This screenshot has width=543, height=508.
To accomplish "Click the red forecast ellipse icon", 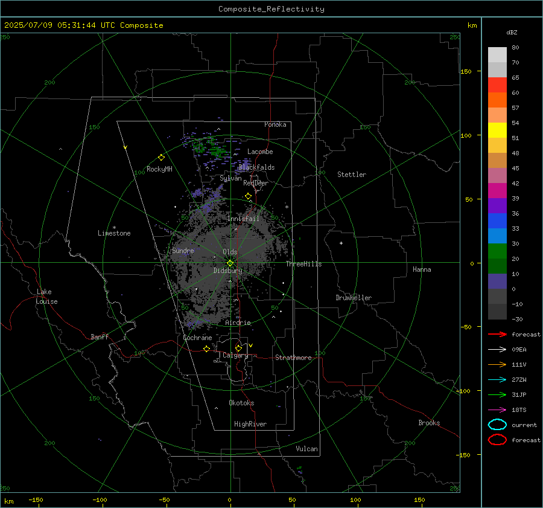I will point(497,440).
